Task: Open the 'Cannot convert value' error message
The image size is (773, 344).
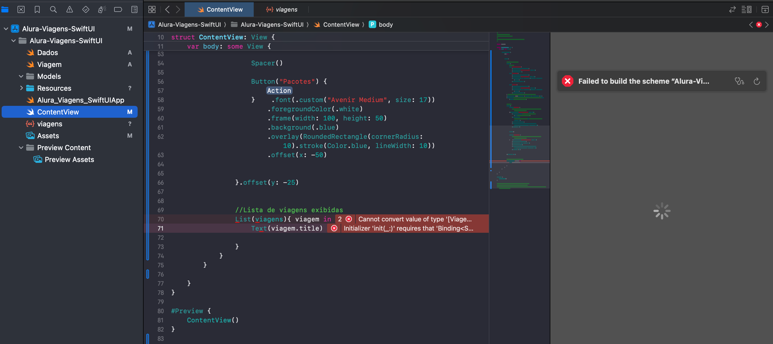Action: pyautogui.click(x=415, y=219)
